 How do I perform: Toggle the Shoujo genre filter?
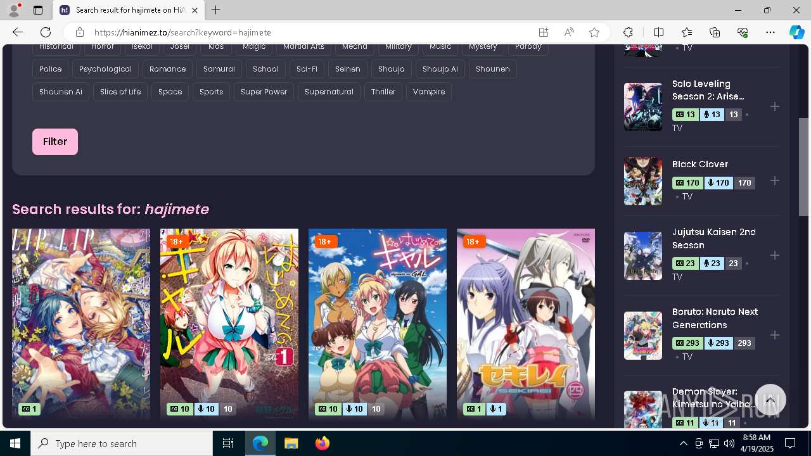click(x=391, y=69)
